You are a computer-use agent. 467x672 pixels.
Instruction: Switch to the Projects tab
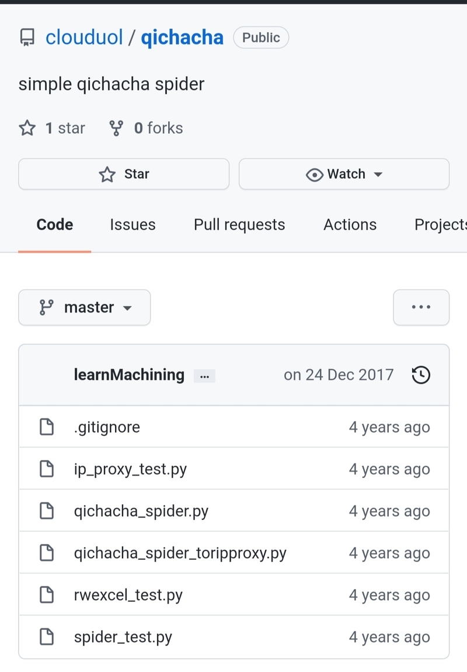click(441, 224)
